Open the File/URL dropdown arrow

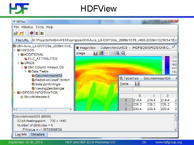click(176, 40)
